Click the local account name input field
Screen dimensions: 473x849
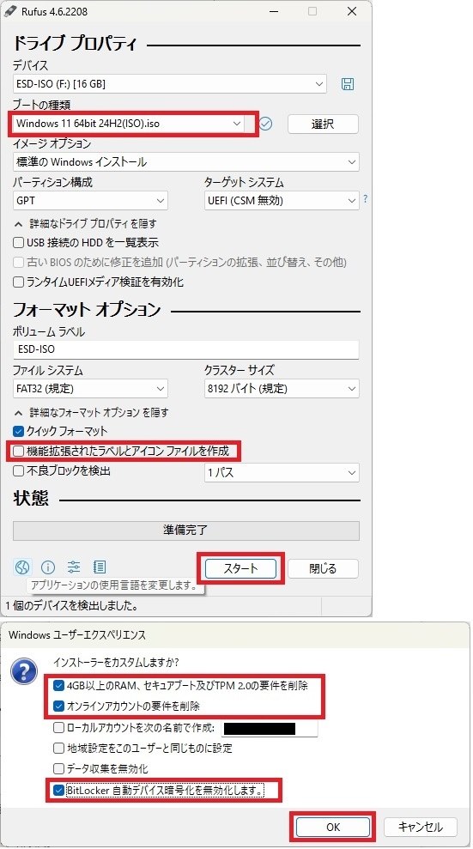click(x=270, y=728)
